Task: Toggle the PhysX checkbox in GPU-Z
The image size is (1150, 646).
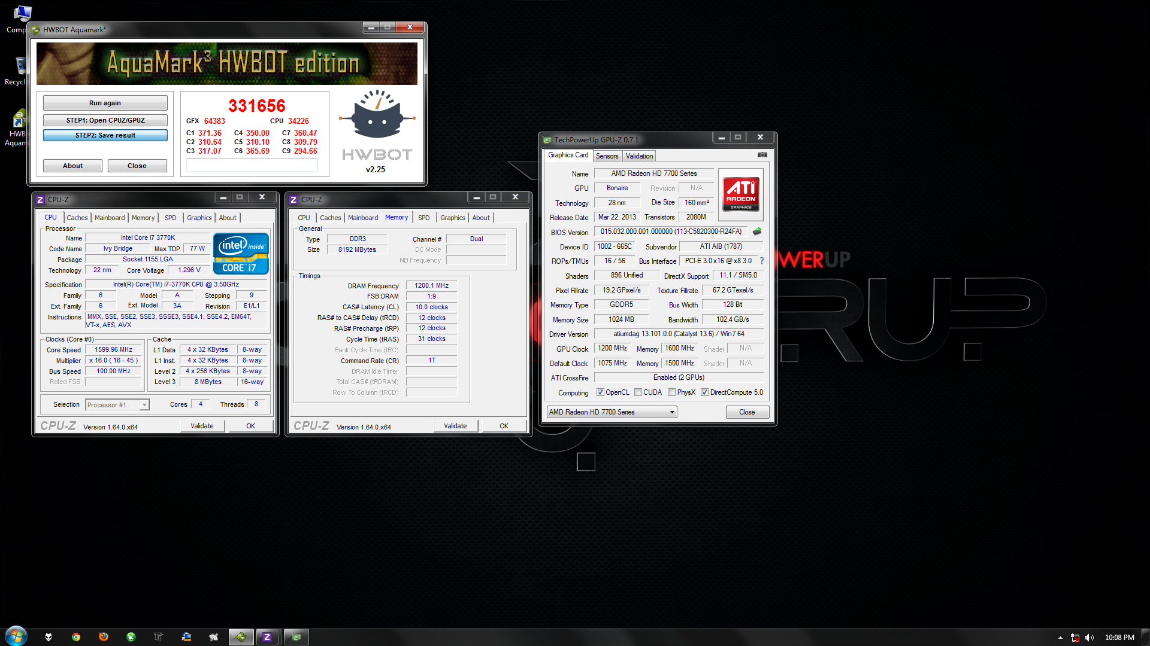Action: click(671, 392)
